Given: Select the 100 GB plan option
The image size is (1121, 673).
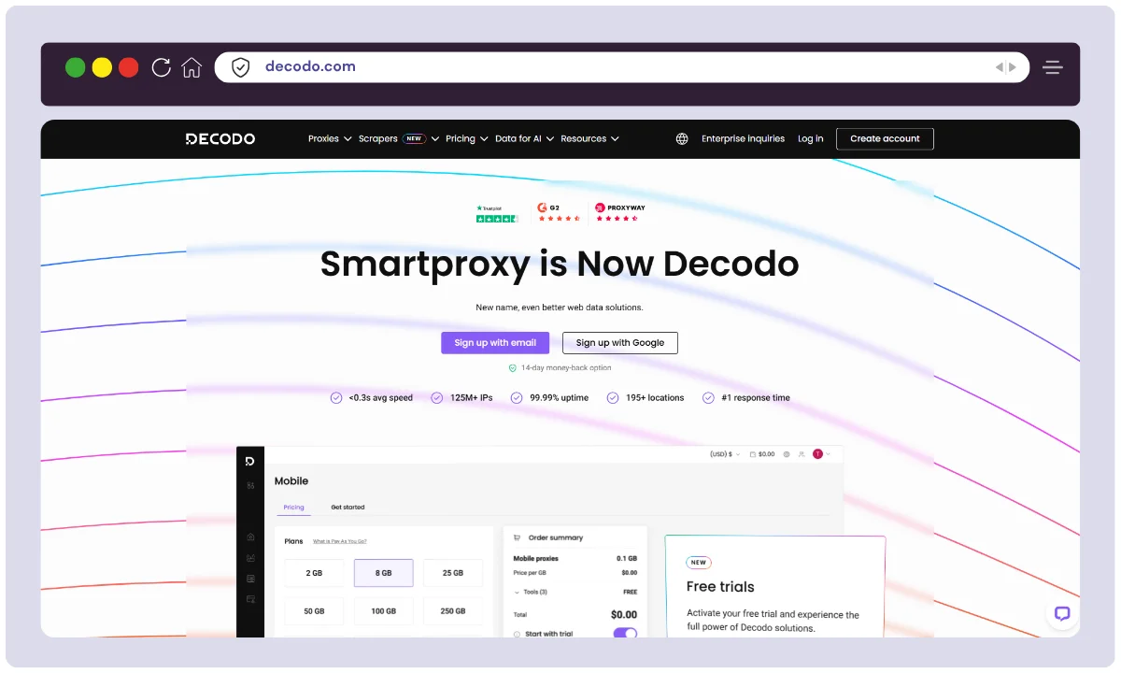Looking at the screenshot, I should [383, 611].
